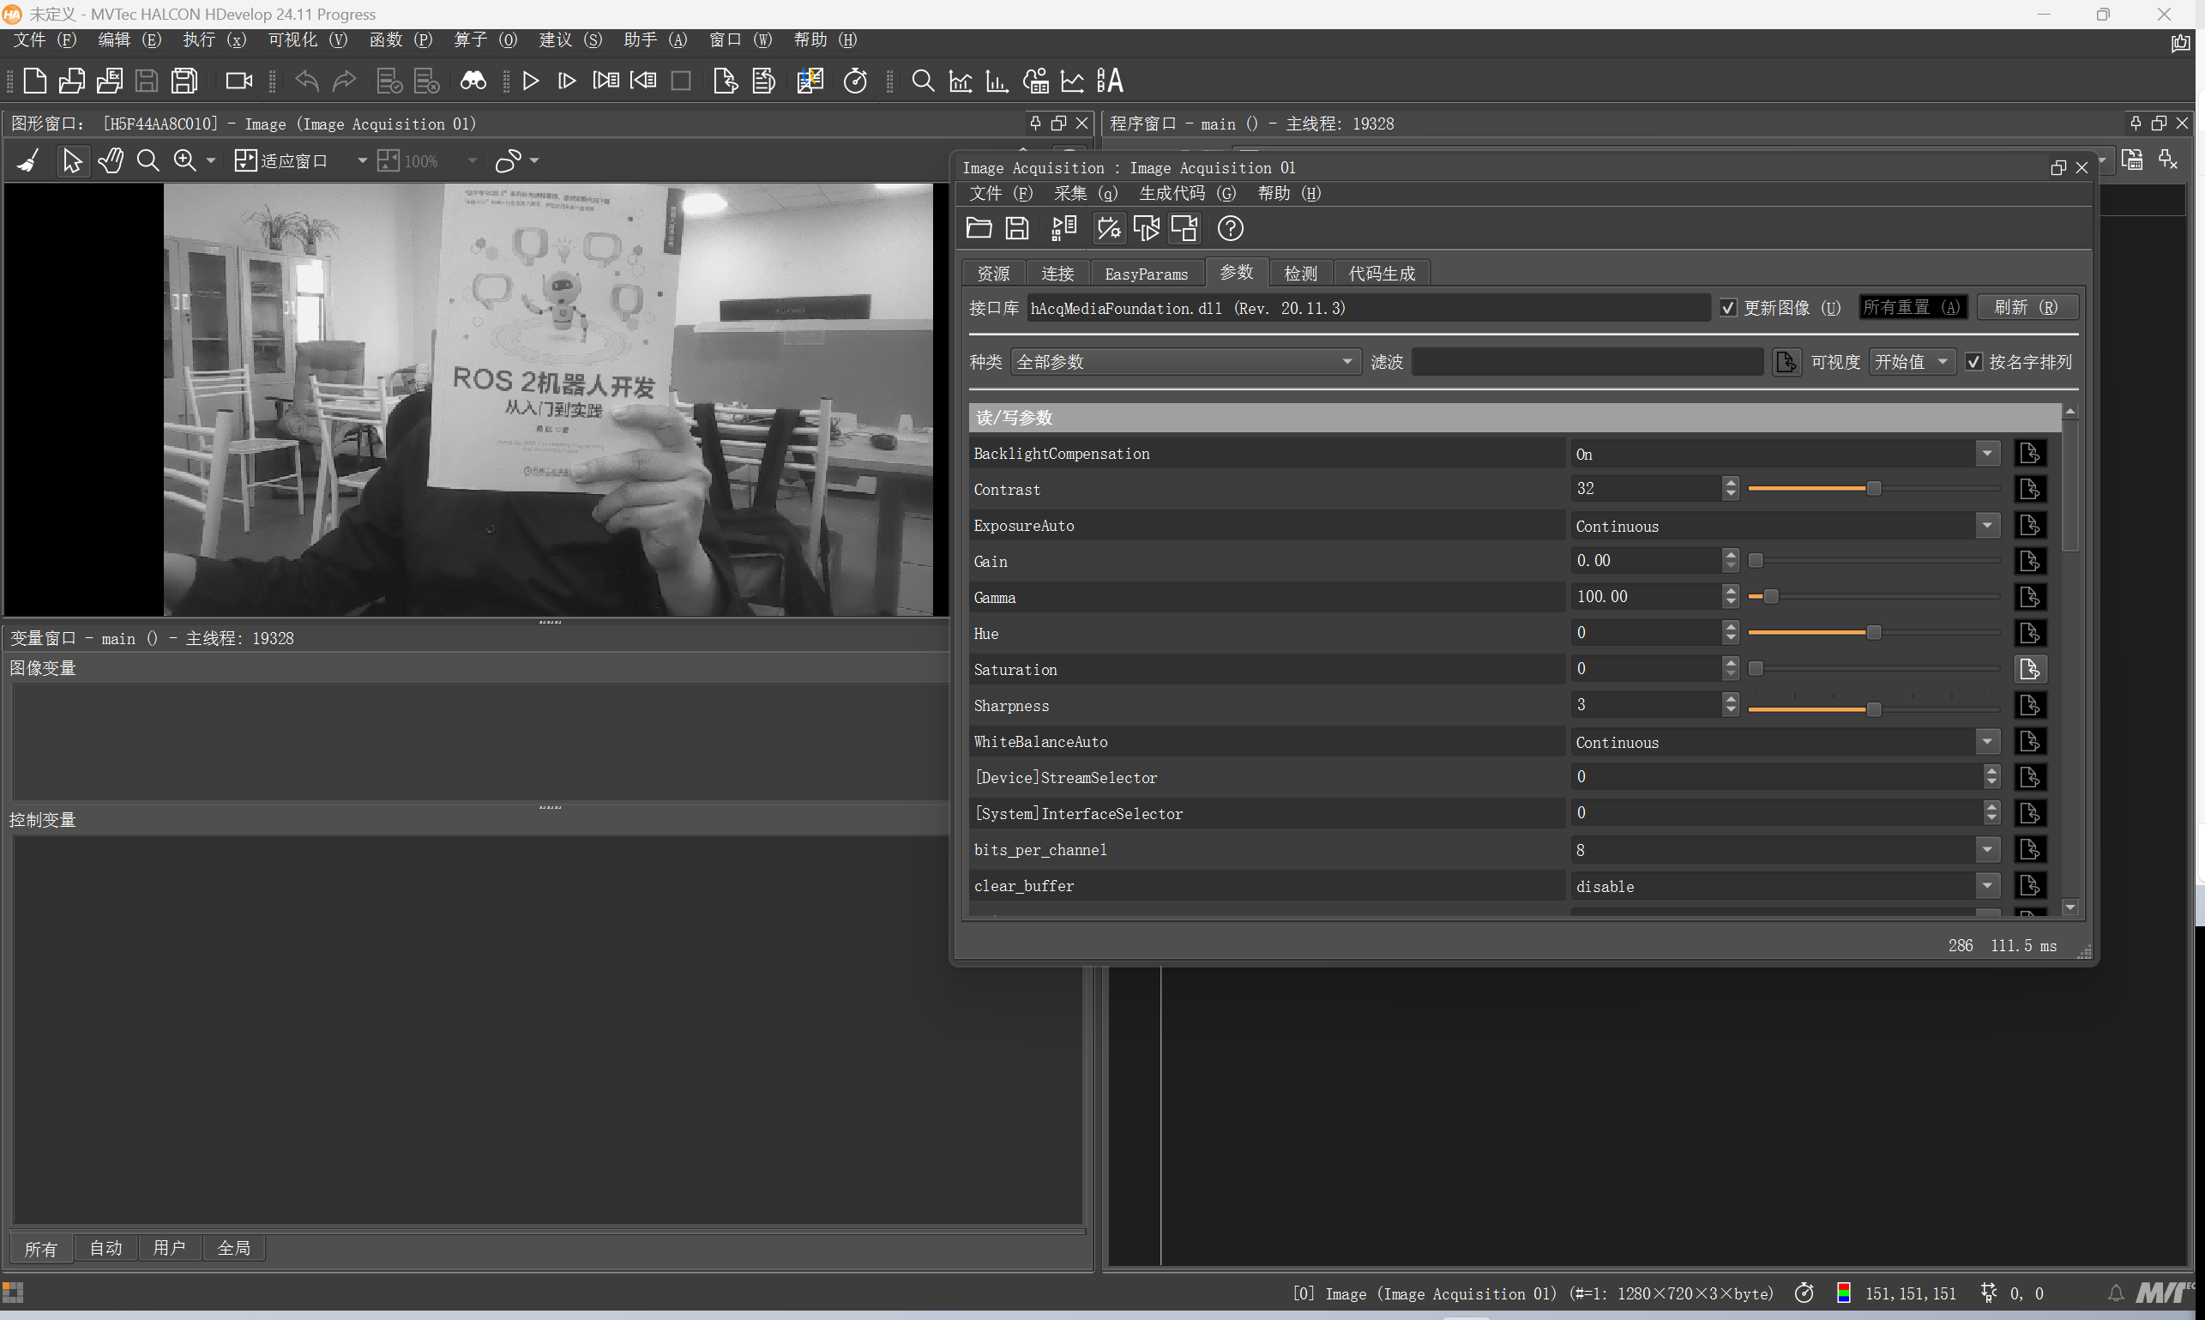Open the 算子 menu
Image resolution: width=2205 pixels, height=1320 pixels.
485,40
